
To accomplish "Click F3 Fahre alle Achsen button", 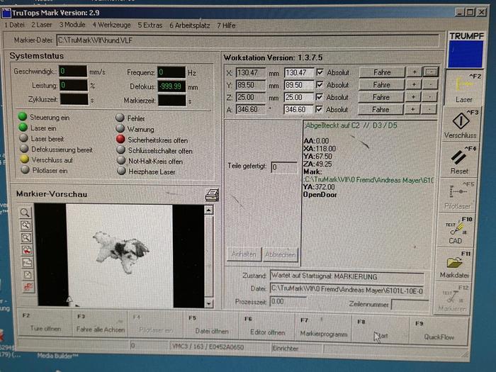I will point(101,324).
